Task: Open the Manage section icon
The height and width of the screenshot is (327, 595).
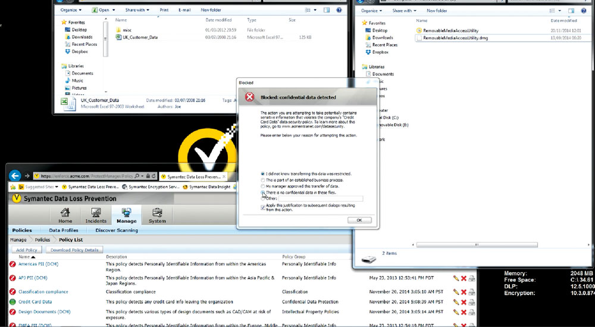Action: pyautogui.click(x=126, y=216)
